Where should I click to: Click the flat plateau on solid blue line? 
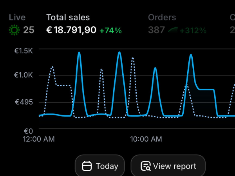[x=206, y=90]
